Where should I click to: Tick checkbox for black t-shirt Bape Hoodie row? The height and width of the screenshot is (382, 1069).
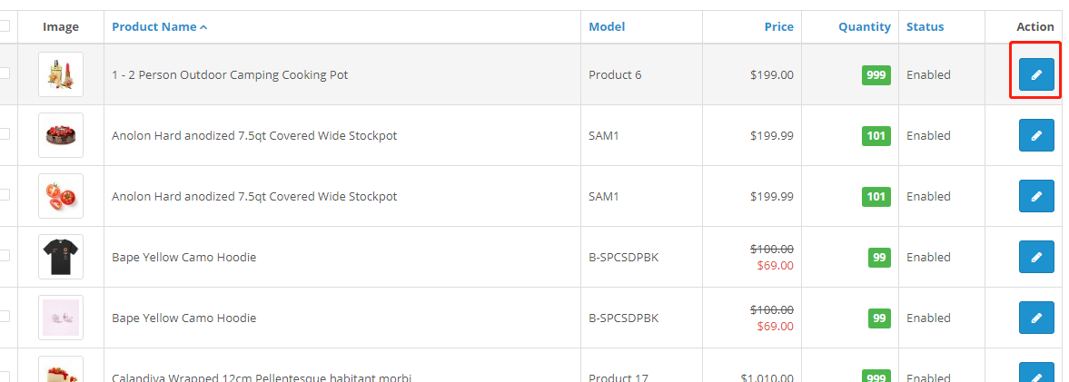coord(5,256)
